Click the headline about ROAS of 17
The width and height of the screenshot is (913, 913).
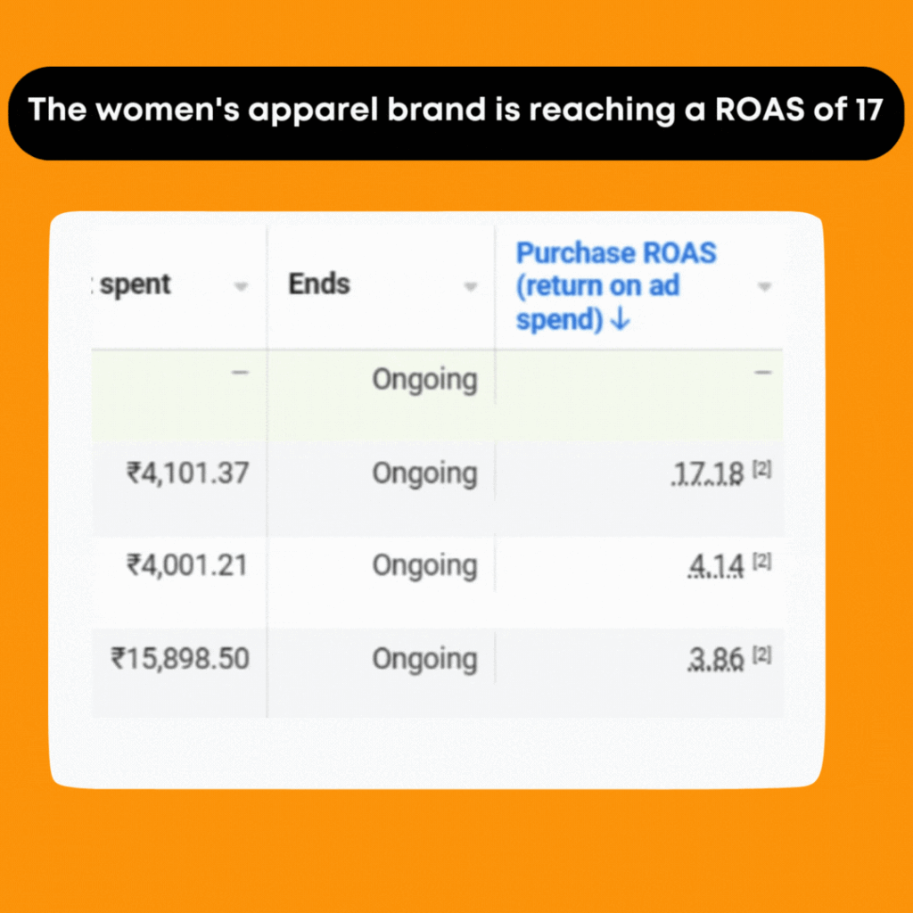(x=456, y=111)
